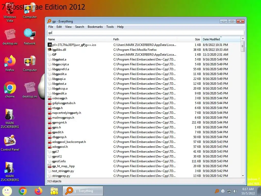Open the Bookmarks menu

[x=95, y=27]
